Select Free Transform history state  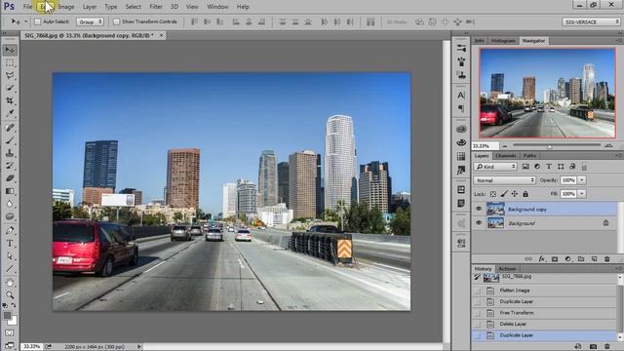544,313
